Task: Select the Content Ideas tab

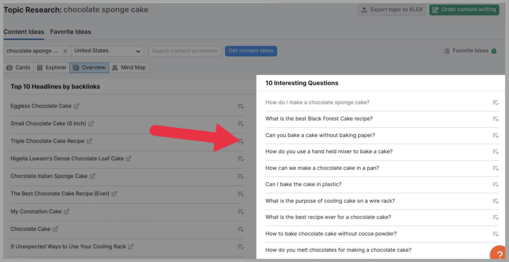Action: click(x=24, y=32)
